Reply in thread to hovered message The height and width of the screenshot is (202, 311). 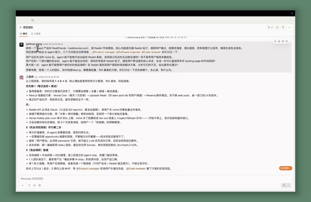coord(283,41)
